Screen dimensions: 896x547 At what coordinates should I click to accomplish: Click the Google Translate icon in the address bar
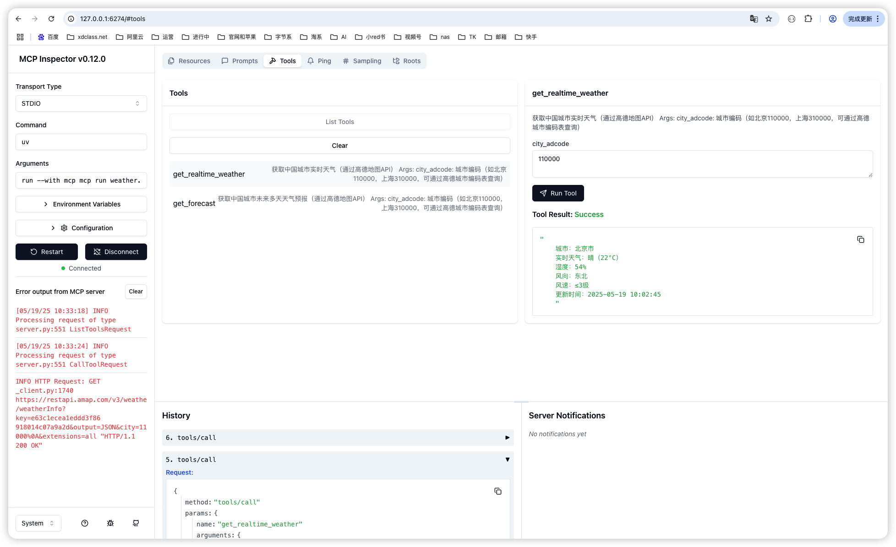pos(754,19)
